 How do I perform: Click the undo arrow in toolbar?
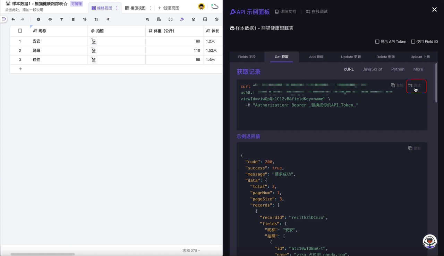tap(13, 19)
